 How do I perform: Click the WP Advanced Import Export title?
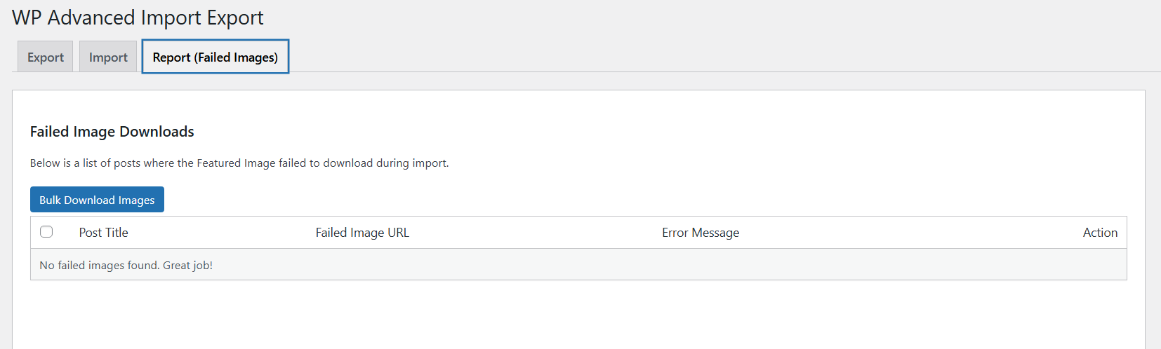click(x=138, y=18)
